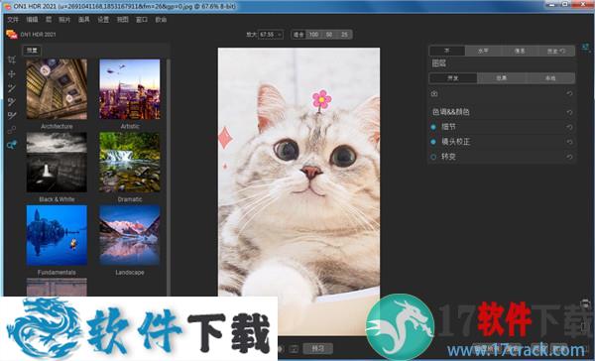595x361 pixels.
Task: Set zoom to 25 percent
Action: point(344,35)
